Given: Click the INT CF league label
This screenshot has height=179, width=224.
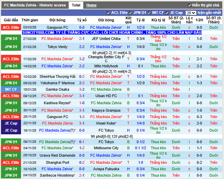Looking at the screenshot, I should (x=11, y=89).
